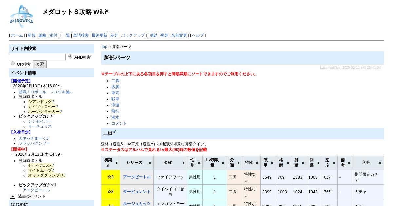This screenshot has width=393, height=206.
Task: Open 超戦！ロボトル ～ユウキ編～ event link
Action: (x=46, y=92)
